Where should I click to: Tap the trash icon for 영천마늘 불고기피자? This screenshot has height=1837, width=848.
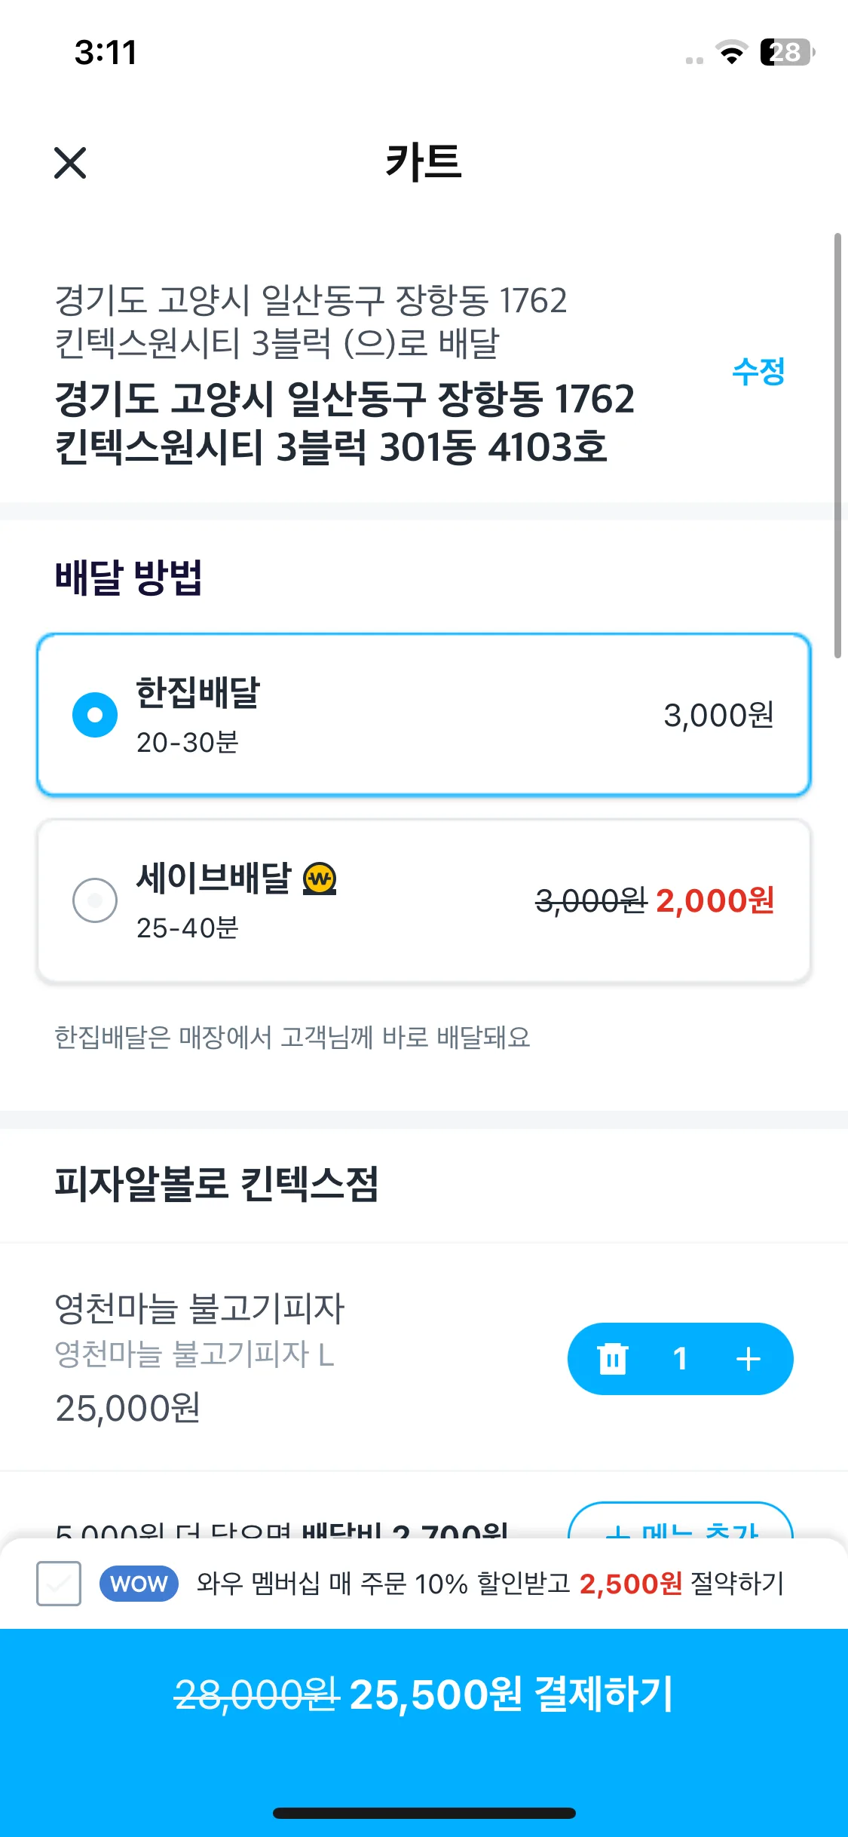[612, 1359]
